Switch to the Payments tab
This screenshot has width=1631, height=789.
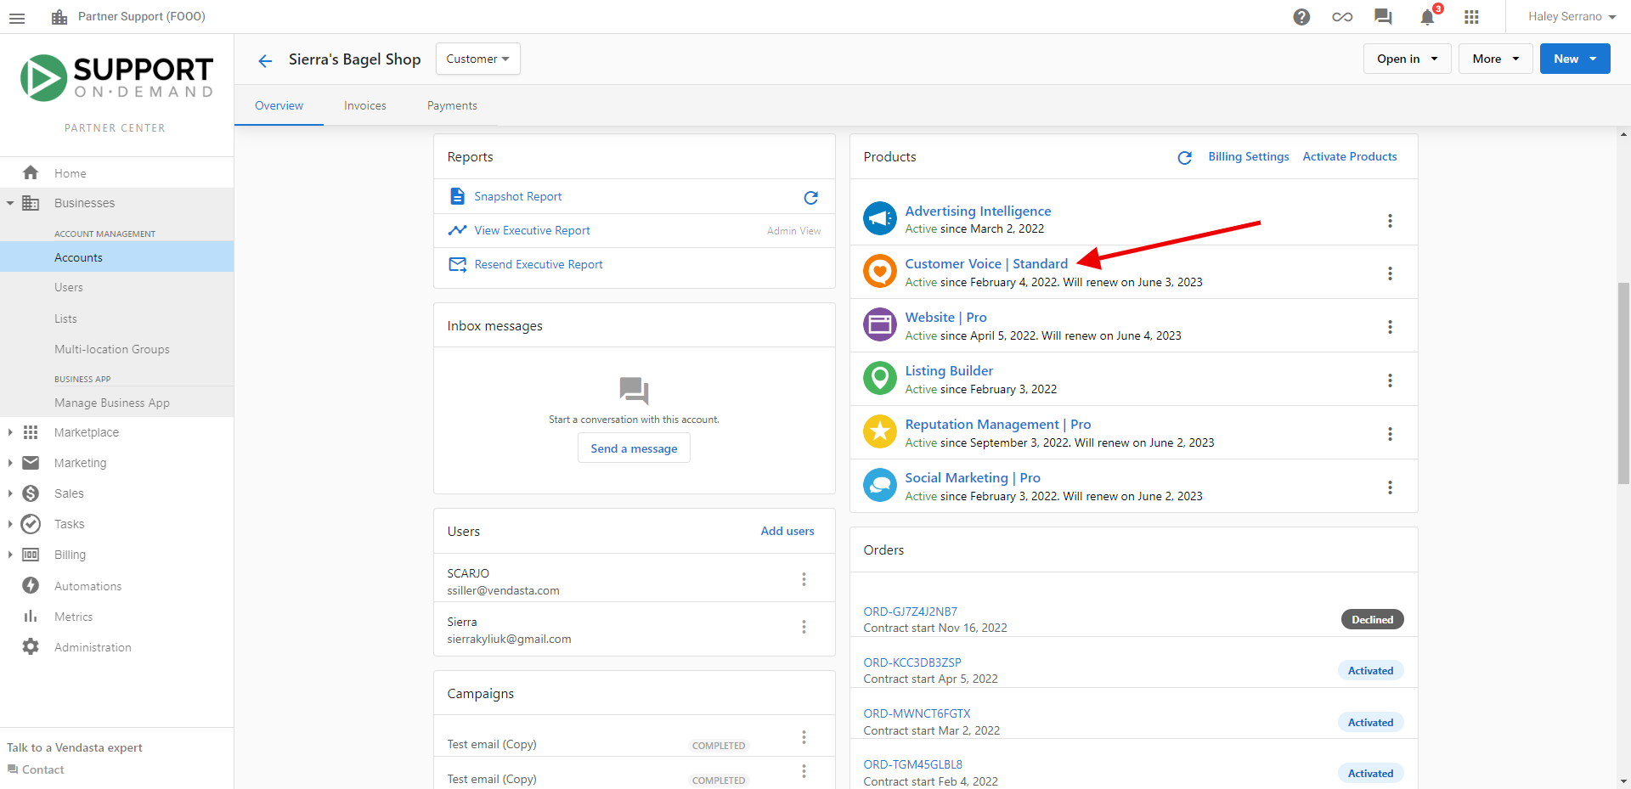coord(452,105)
